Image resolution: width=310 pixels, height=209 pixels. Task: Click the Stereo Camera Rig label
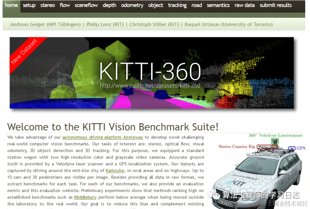click(x=237, y=147)
